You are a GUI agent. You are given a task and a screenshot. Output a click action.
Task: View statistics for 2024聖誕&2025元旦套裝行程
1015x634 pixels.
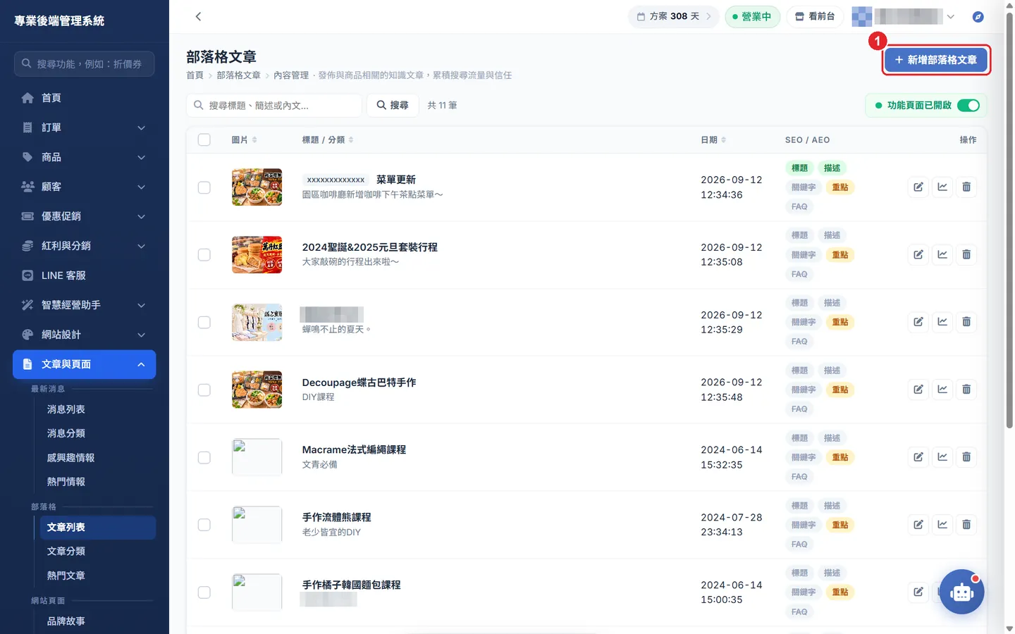pos(942,254)
